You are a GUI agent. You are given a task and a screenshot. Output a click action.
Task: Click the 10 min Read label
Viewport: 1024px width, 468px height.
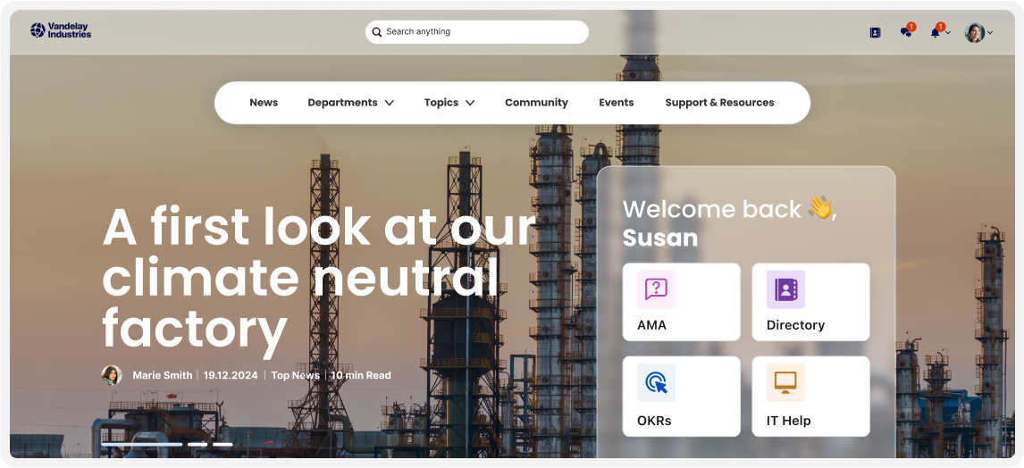coord(360,375)
